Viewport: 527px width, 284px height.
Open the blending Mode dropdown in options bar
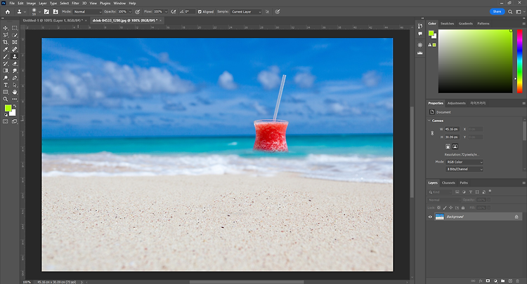pos(87,12)
